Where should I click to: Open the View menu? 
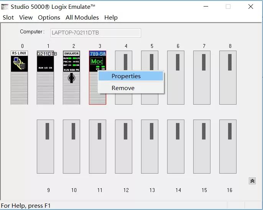point(26,17)
